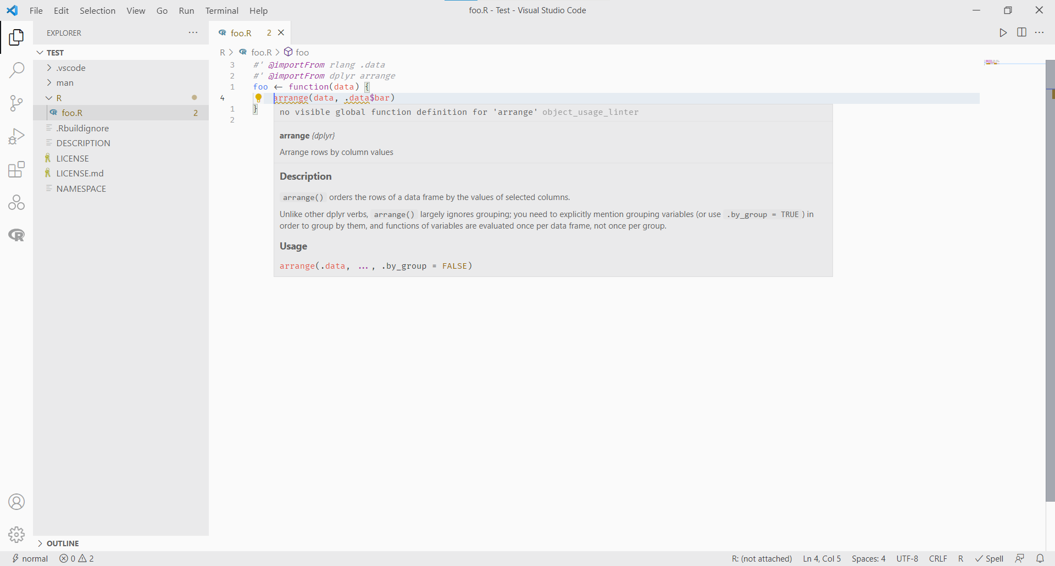Collapse the R folder
This screenshot has width=1055, height=566.
coord(121,98)
